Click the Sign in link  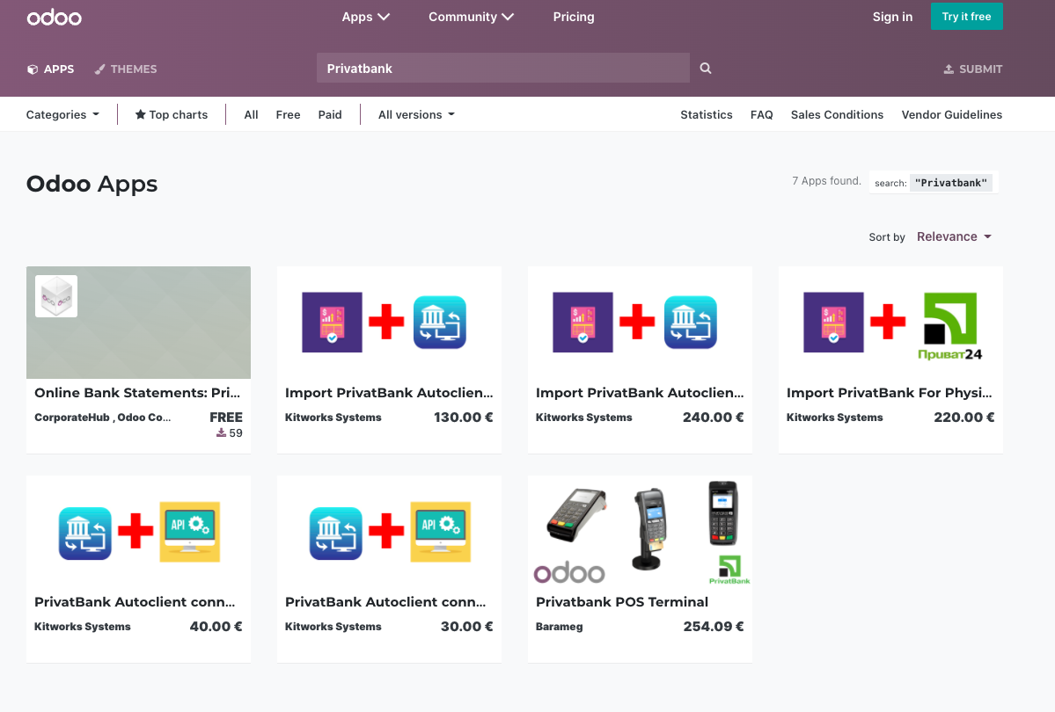click(892, 17)
